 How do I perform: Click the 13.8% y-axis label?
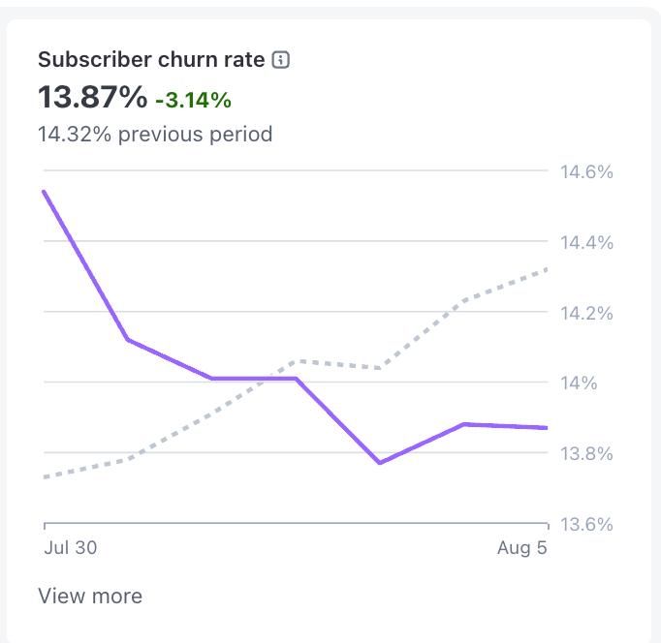coord(586,453)
